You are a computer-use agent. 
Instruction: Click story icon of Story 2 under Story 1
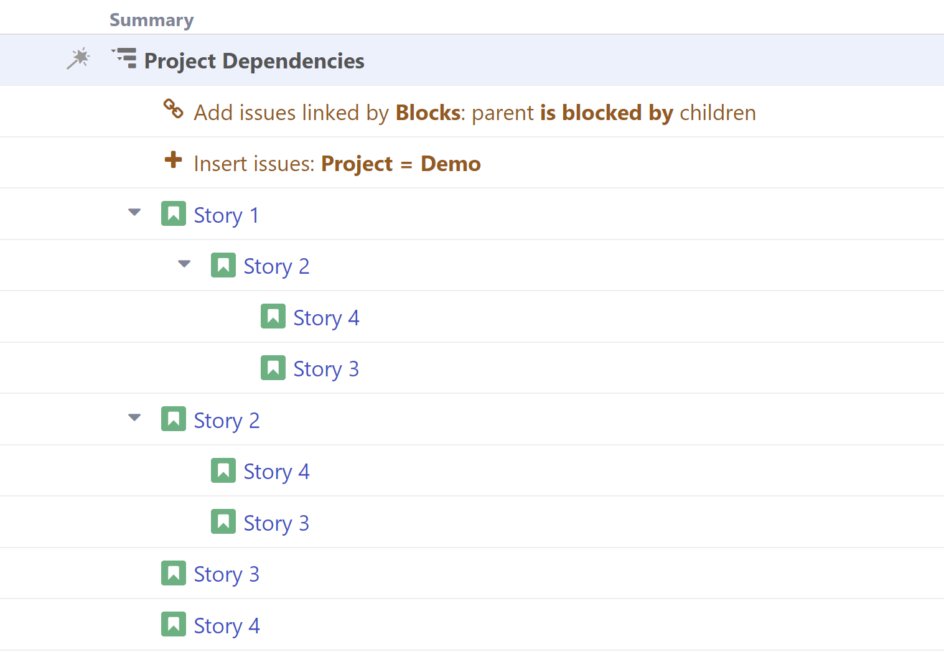(223, 265)
